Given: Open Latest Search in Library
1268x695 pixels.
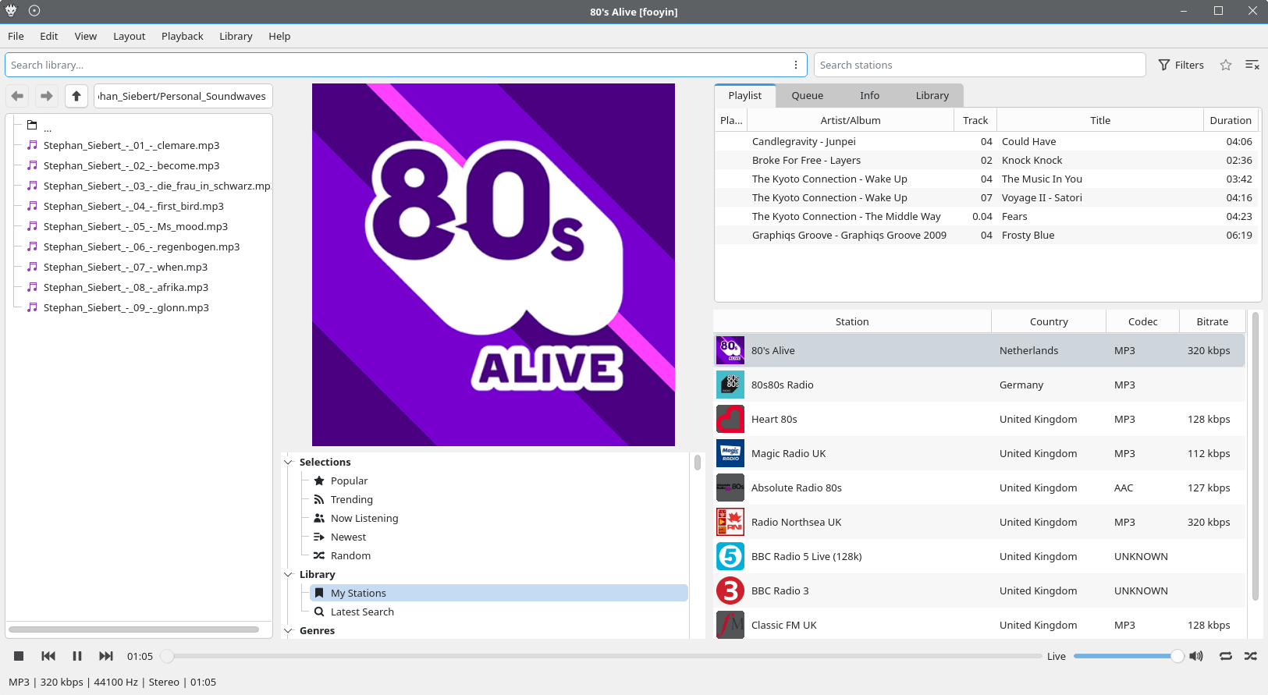Looking at the screenshot, I should point(362,612).
